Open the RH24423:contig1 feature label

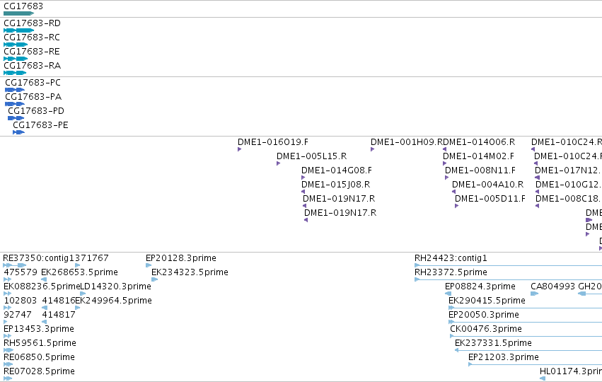tap(451, 258)
